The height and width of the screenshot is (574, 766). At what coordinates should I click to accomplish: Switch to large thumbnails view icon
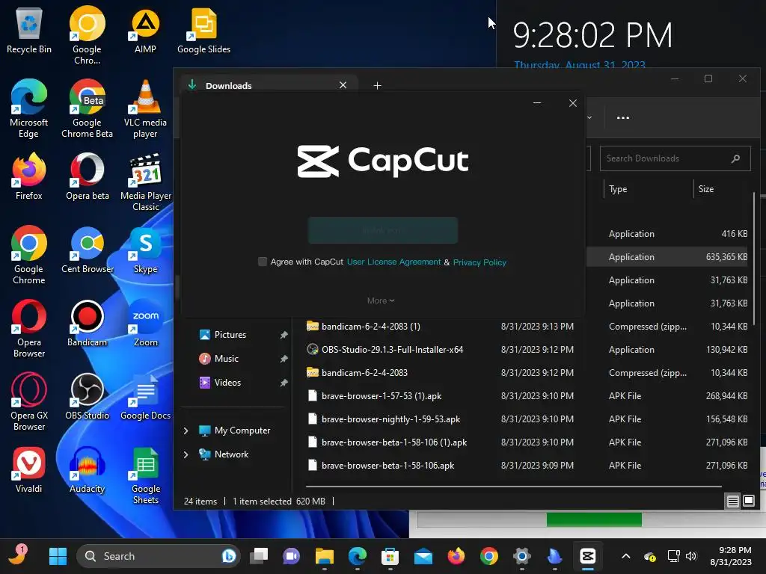tap(748, 502)
